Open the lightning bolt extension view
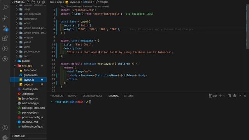Image resolution: width=249 pixels, height=140 pixels. coord(5,59)
